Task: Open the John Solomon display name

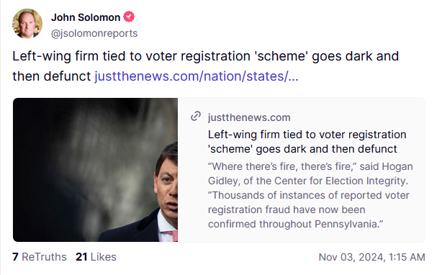Action: point(86,17)
